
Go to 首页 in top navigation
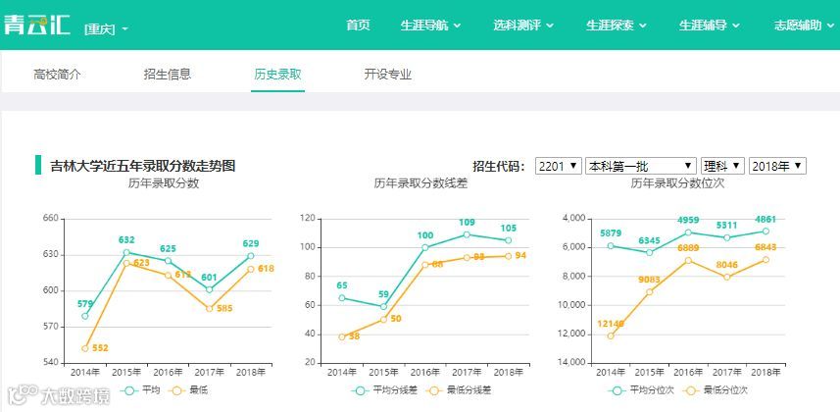click(x=358, y=26)
